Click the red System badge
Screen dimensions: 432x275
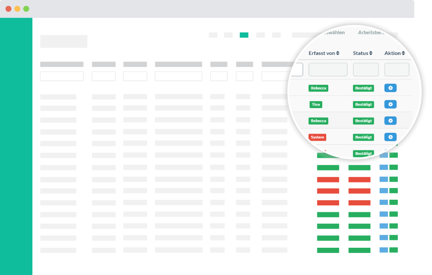click(317, 137)
